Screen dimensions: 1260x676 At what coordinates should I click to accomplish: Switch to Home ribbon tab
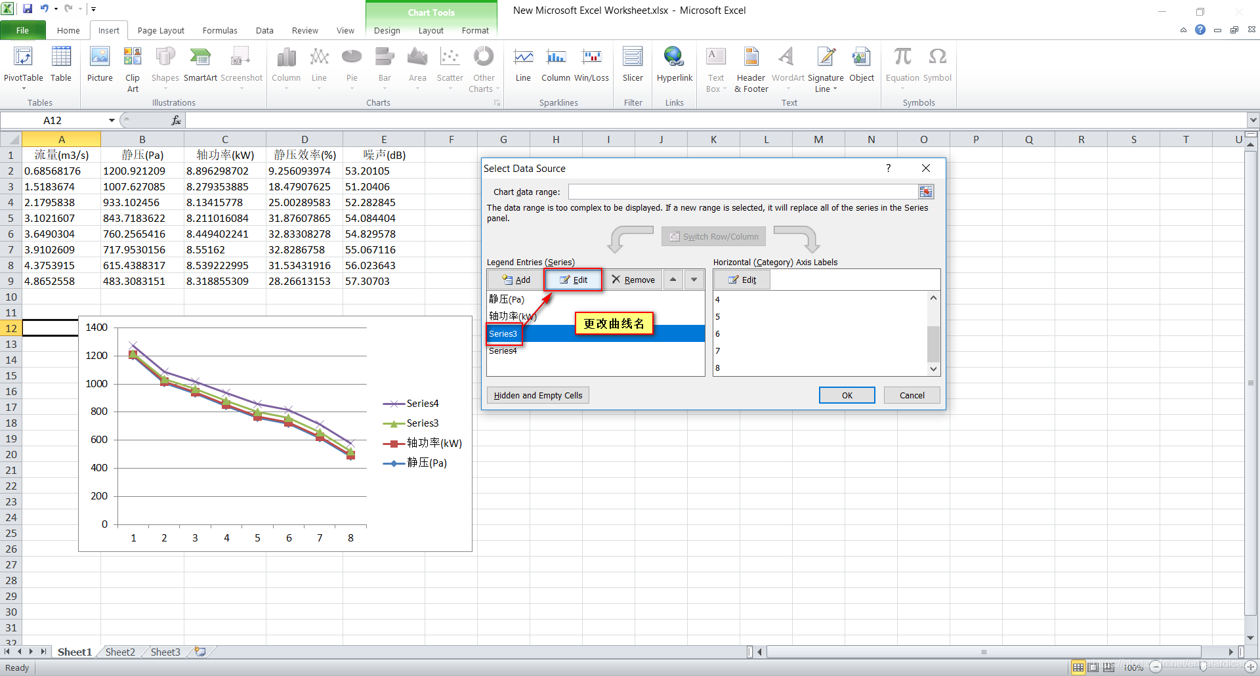tap(68, 30)
